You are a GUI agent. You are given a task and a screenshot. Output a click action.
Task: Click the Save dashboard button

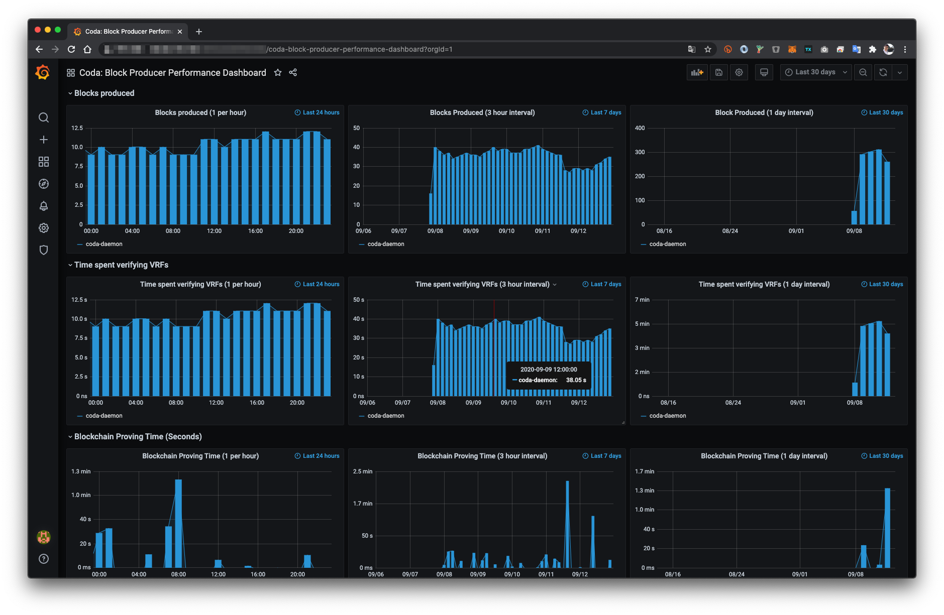(x=719, y=72)
